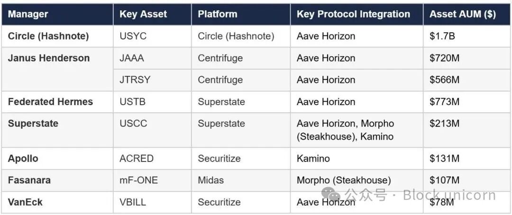
Task: Click the Fasanara manager cell
Action: click(x=29, y=180)
